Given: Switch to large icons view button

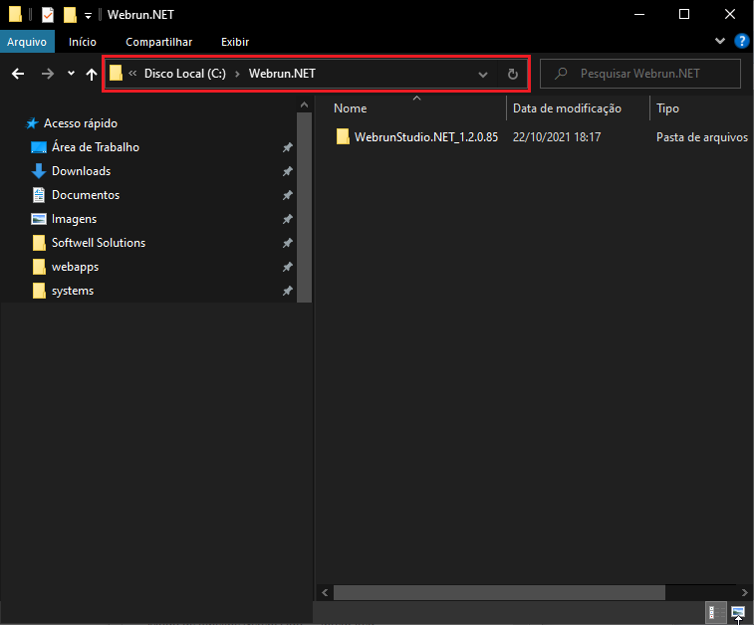Looking at the screenshot, I should tap(738, 611).
